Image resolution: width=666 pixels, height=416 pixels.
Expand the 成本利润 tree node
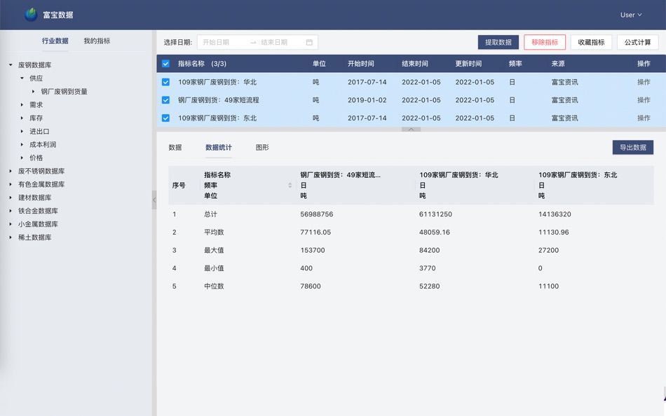point(22,144)
